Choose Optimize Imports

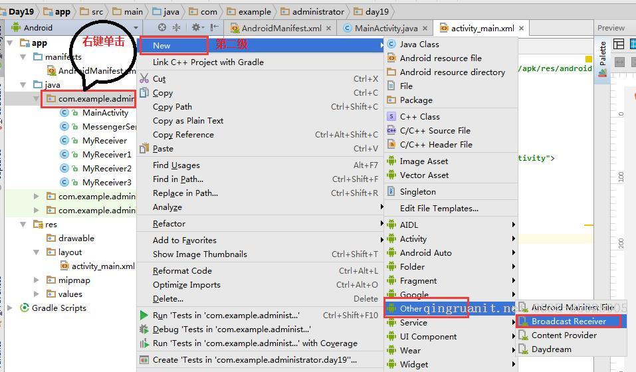(x=261, y=284)
